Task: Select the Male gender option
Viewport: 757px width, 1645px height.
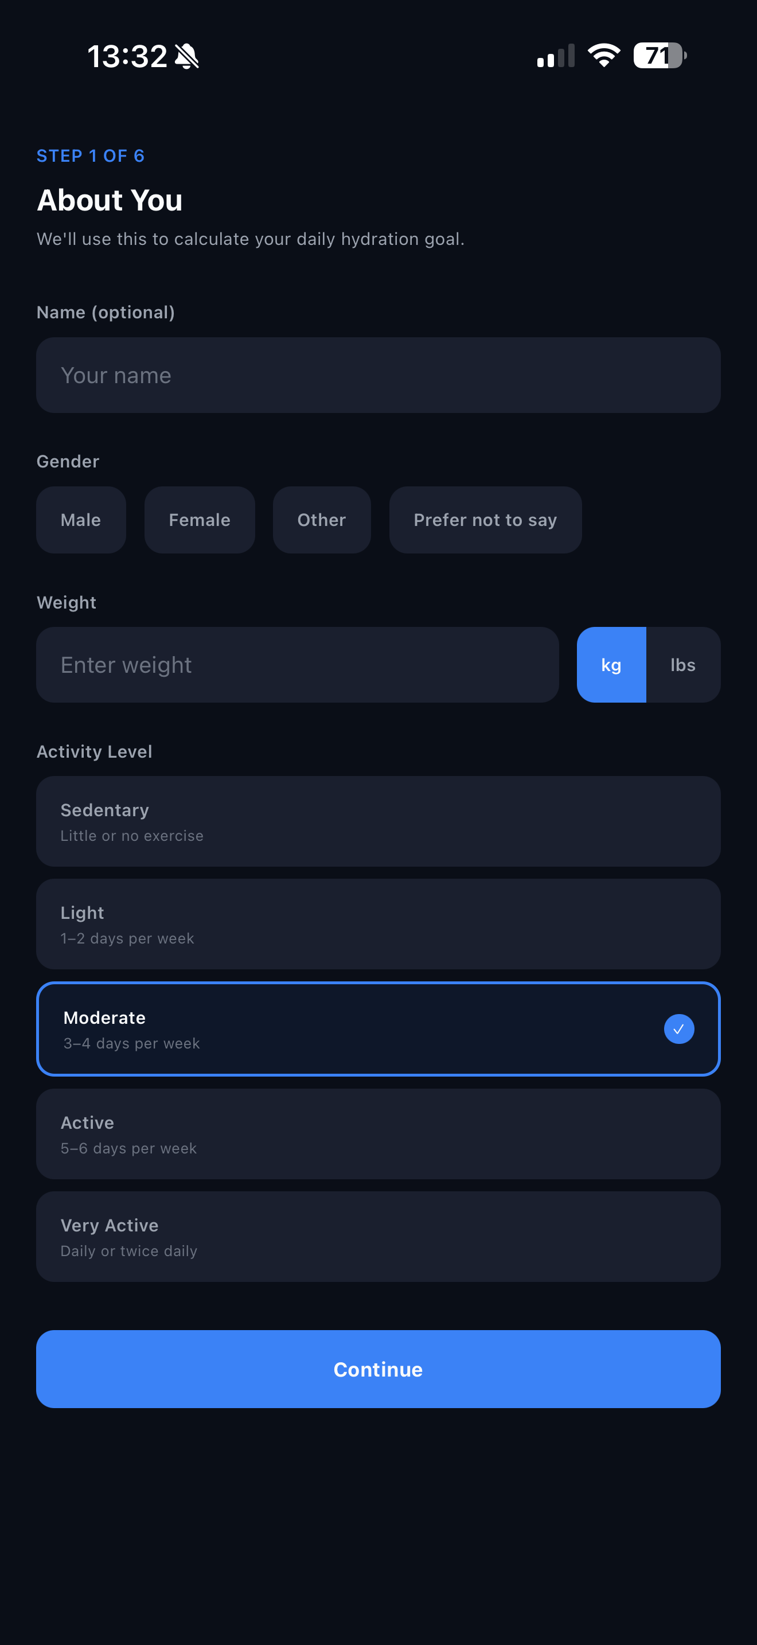Action: [80, 520]
